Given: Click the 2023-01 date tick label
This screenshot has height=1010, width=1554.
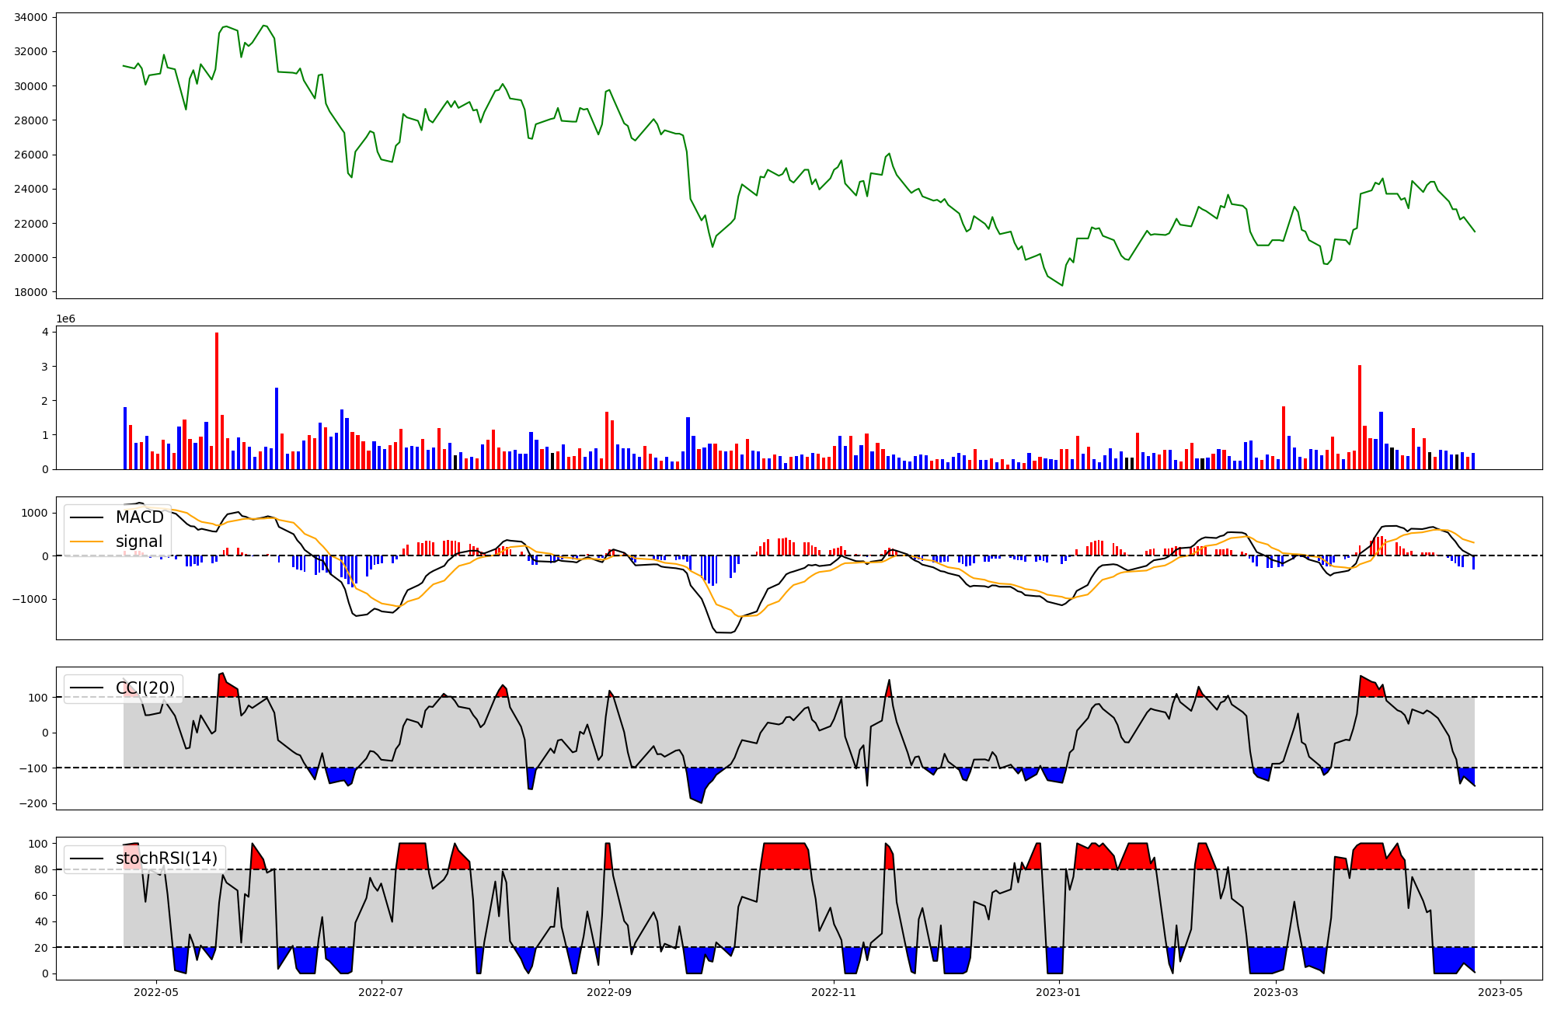Looking at the screenshot, I should [x=1058, y=992].
